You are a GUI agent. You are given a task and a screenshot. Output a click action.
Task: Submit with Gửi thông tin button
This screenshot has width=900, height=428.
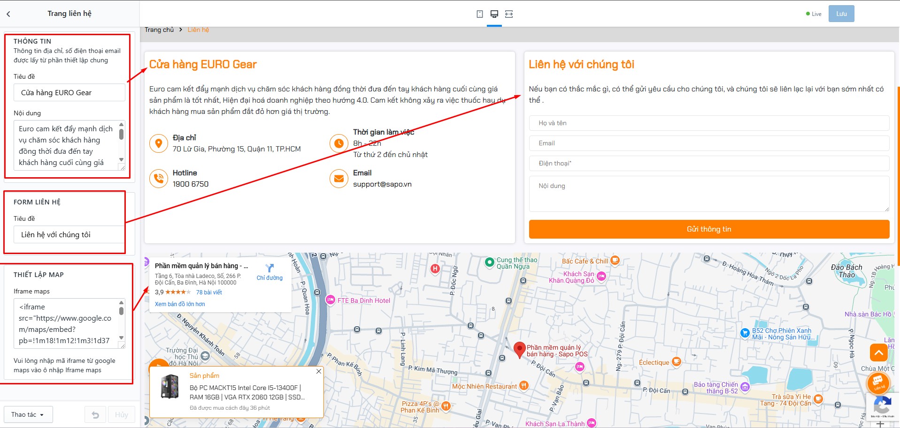709,229
